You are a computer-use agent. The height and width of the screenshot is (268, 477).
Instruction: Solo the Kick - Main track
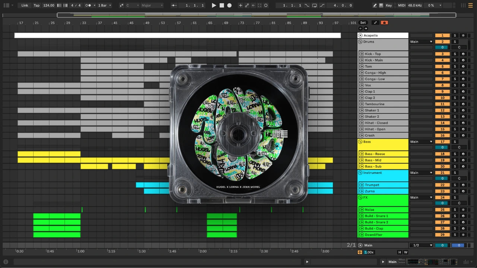coord(454,60)
